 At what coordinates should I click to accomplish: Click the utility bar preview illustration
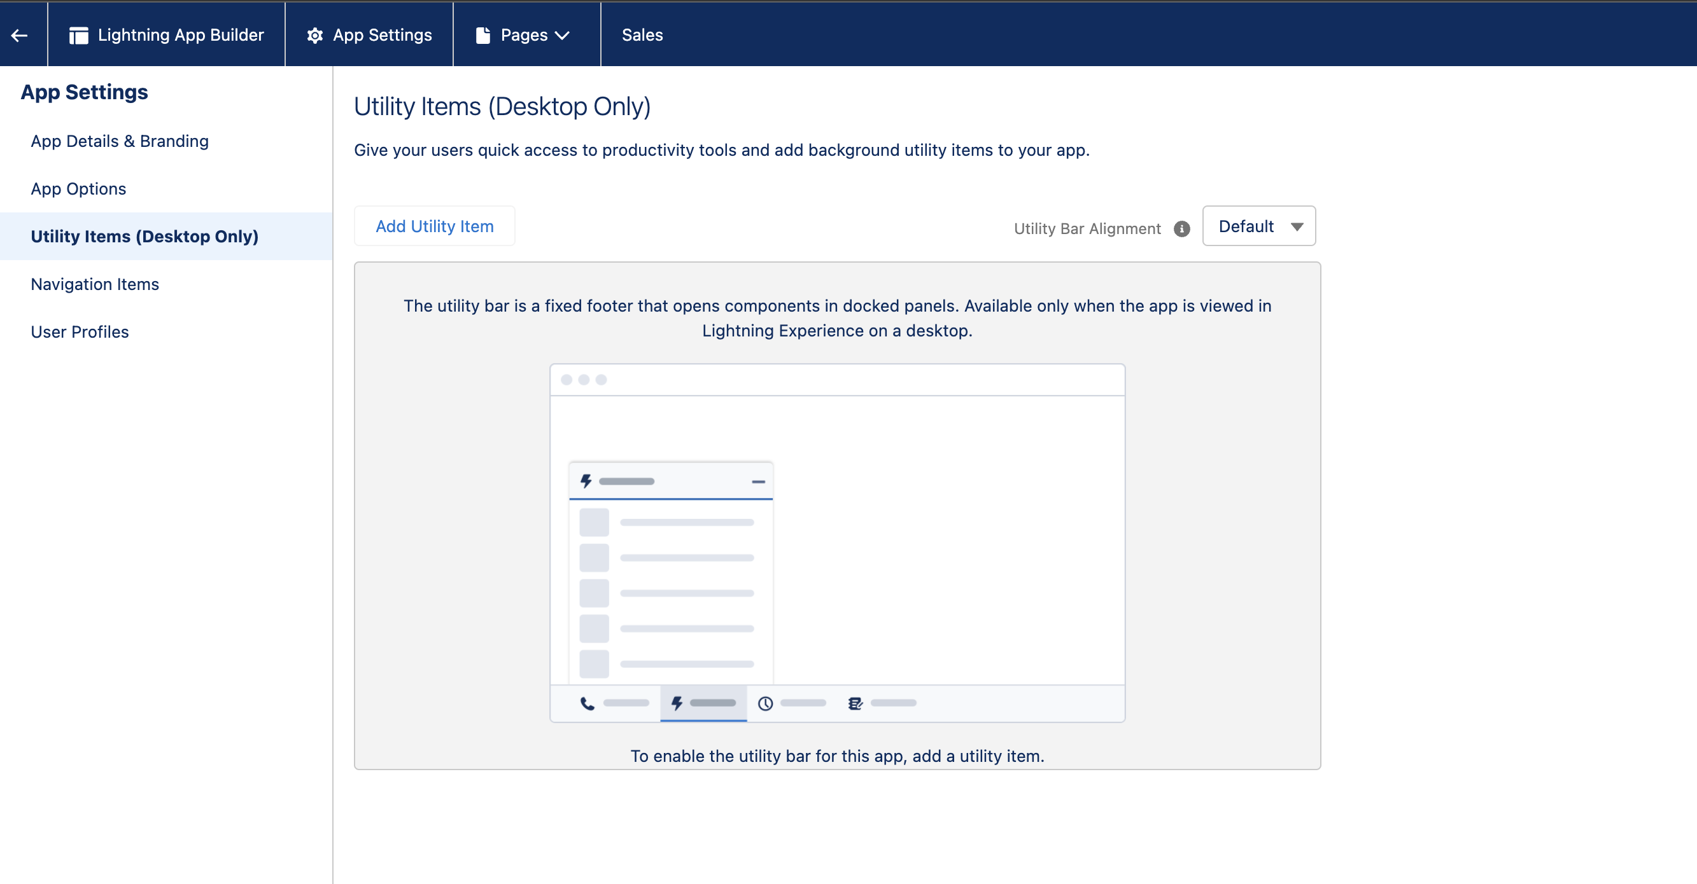coord(837,543)
